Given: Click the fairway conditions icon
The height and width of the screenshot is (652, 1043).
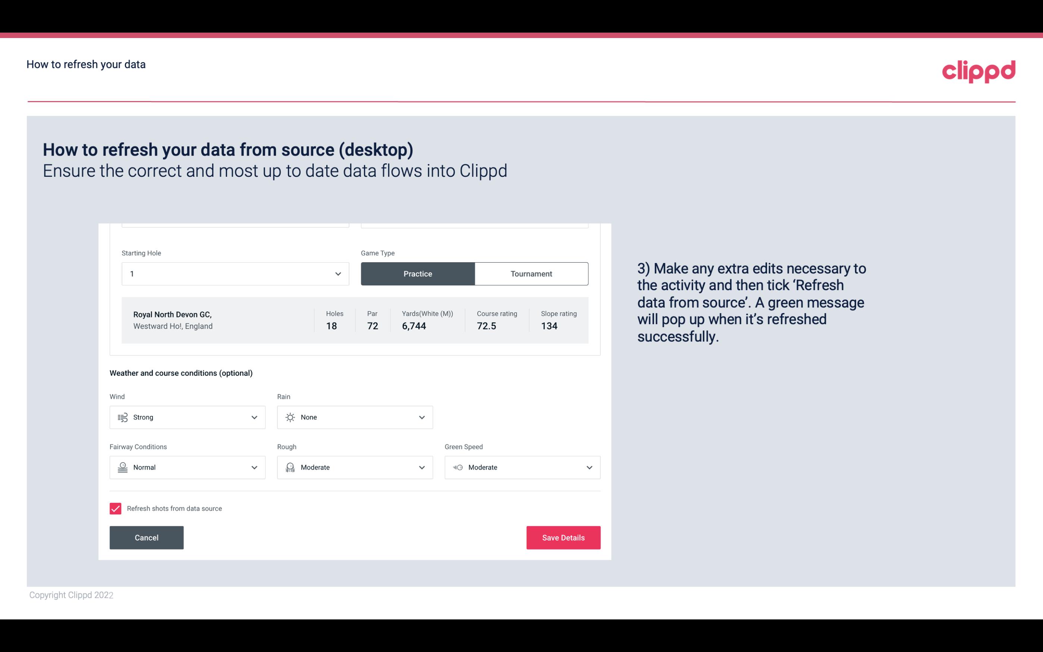Looking at the screenshot, I should point(122,467).
